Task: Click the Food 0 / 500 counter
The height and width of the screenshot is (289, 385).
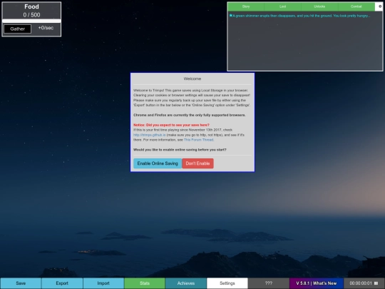Action: click(x=31, y=15)
